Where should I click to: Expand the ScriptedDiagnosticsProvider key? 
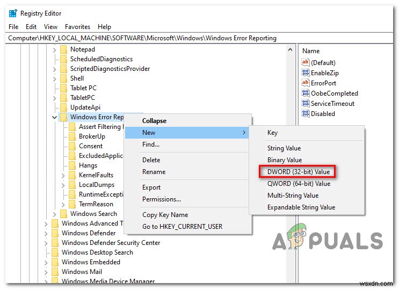click(x=54, y=69)
